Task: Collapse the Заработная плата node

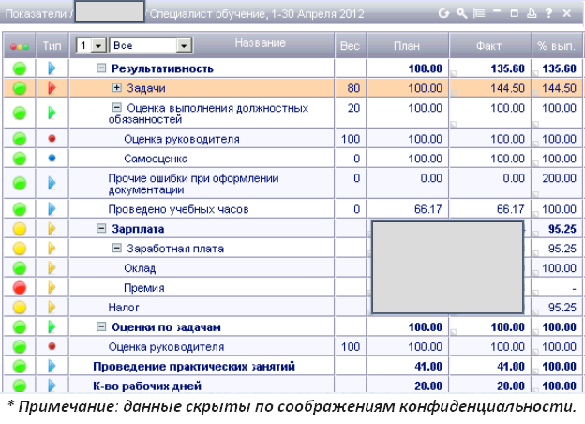Action: pyautogui.click(x=117, y=248)
